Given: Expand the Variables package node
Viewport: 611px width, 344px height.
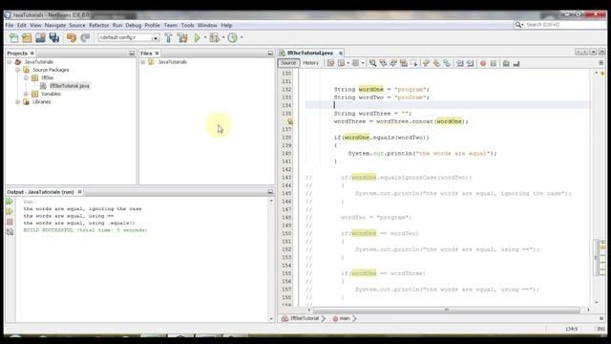Looking at the screenshot, I should (x=26, y=94).
